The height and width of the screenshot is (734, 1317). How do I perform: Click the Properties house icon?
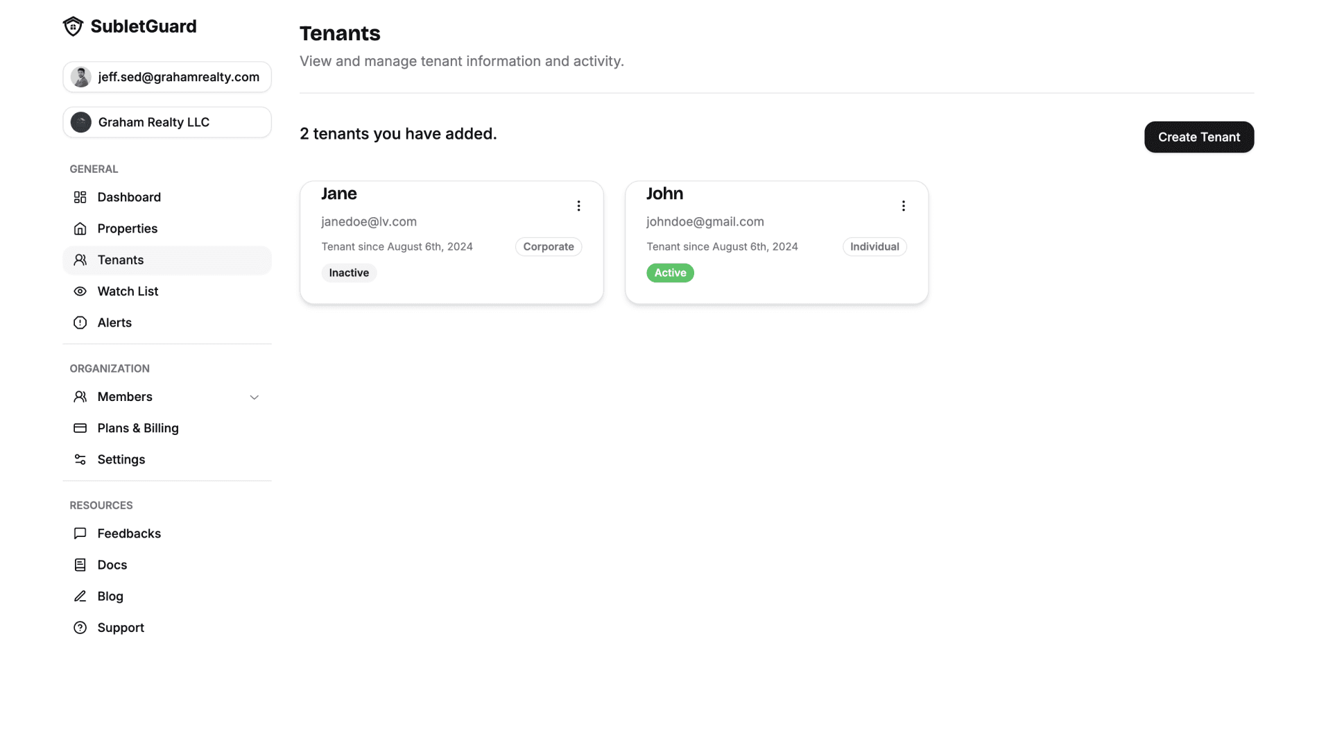(80, 228)
